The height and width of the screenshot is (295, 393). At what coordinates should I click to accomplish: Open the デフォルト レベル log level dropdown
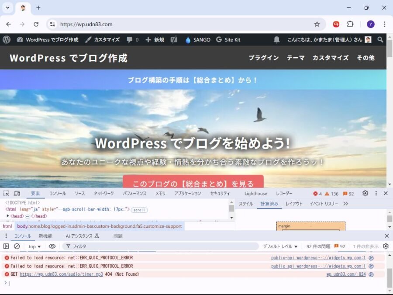point(280,246)
